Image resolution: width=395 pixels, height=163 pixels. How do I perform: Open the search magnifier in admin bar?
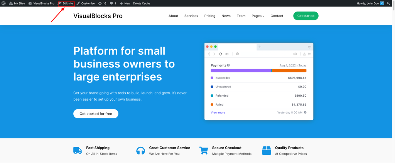389,3
